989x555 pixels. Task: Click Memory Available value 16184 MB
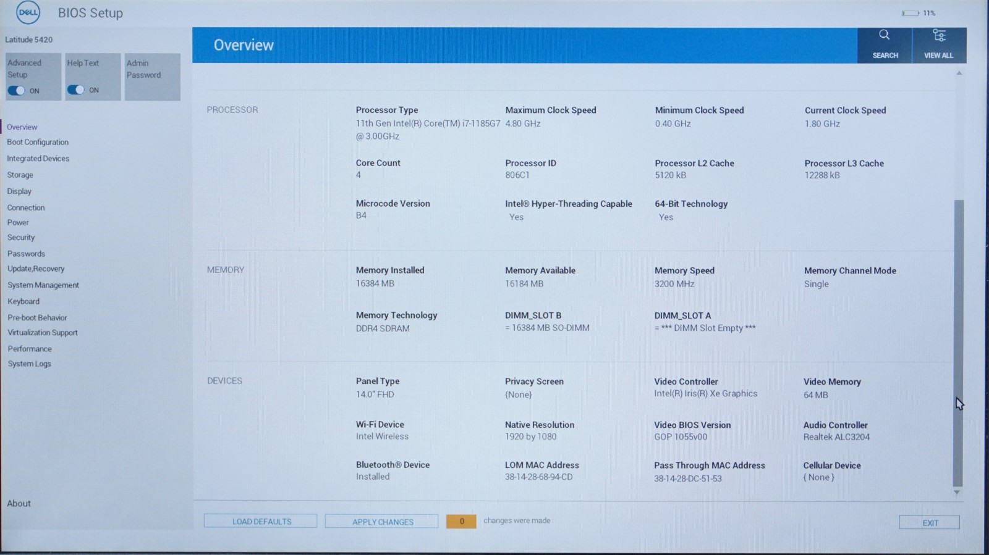point(524,284)
